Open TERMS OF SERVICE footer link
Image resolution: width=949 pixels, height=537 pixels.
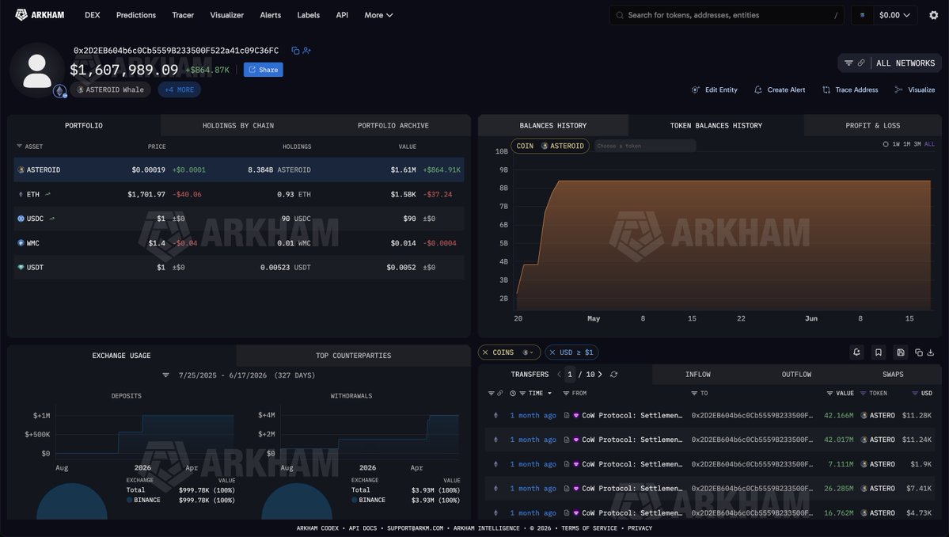589,528
